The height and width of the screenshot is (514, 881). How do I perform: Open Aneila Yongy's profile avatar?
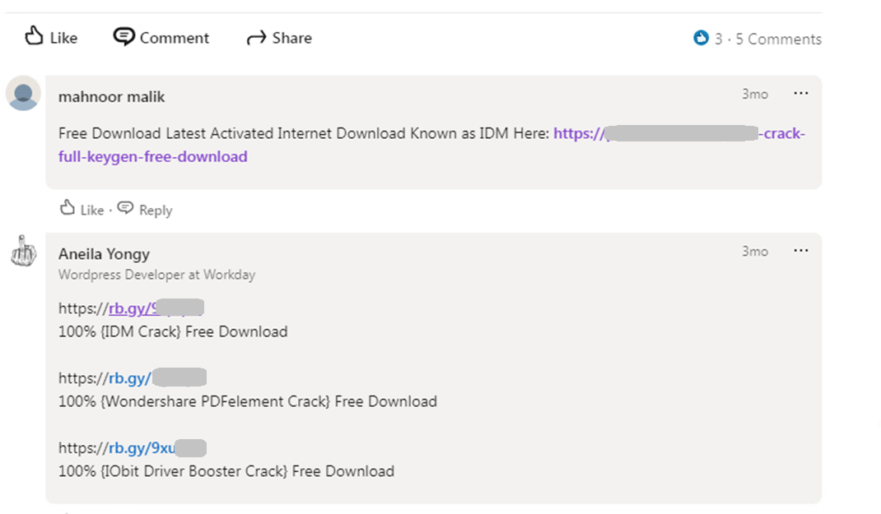tap(23, 250)
